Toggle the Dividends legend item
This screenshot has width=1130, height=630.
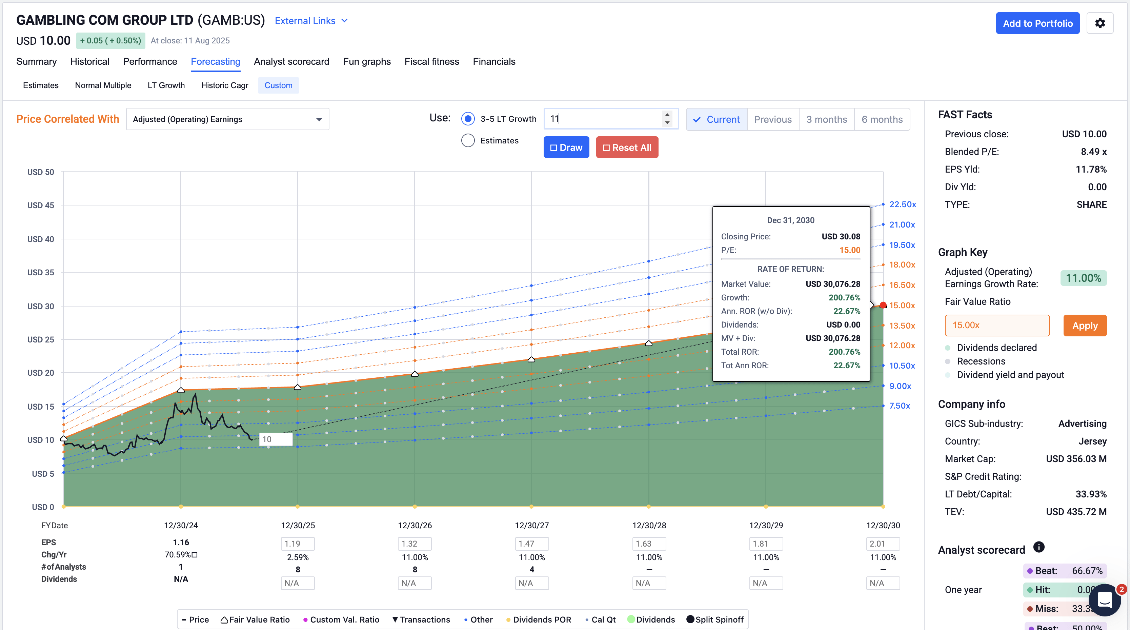[651, 619]
